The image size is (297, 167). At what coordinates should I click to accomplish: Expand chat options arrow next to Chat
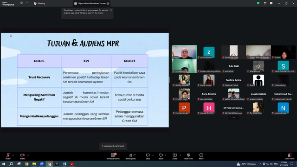pyautogui.click(x=153, y=155)
